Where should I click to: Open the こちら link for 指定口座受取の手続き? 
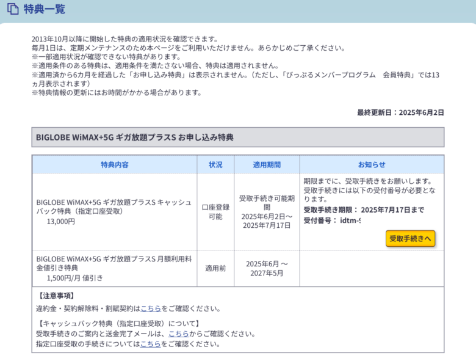[x=150, y=344]
